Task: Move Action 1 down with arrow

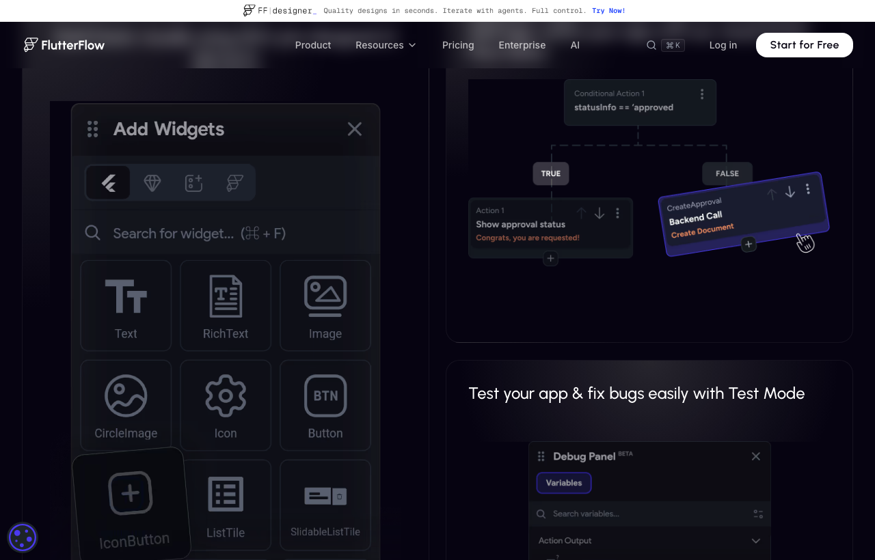Action: (600, 213)
